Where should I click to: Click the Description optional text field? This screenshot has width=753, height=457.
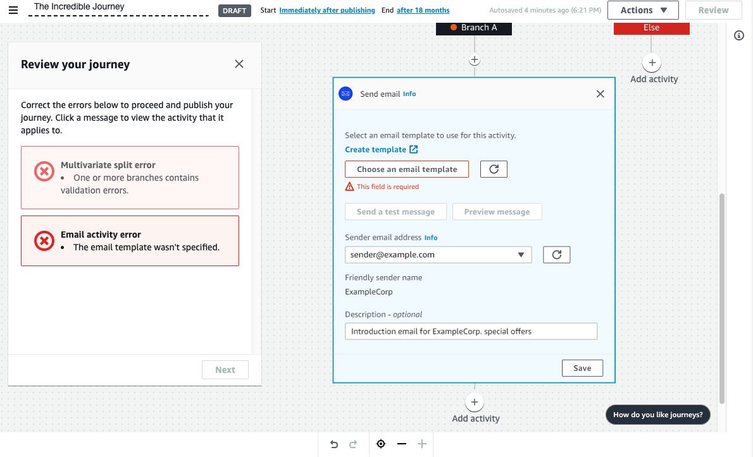pos(471,331)
